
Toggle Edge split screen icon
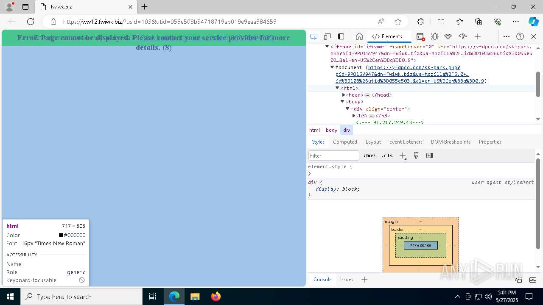point(441,22)
